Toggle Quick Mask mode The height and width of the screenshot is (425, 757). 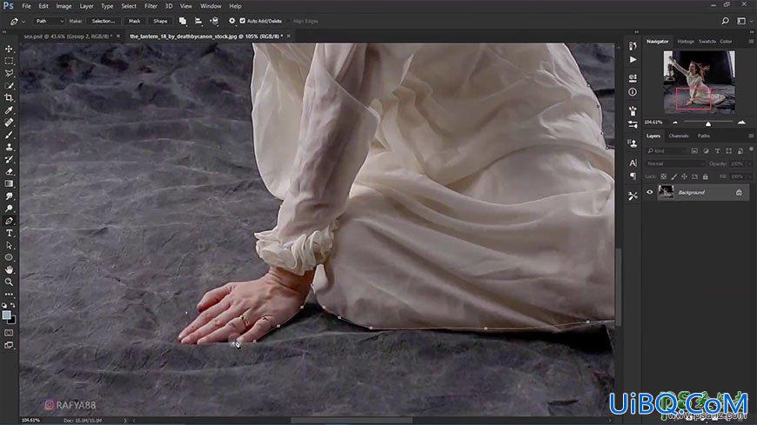tap(9, 333)
